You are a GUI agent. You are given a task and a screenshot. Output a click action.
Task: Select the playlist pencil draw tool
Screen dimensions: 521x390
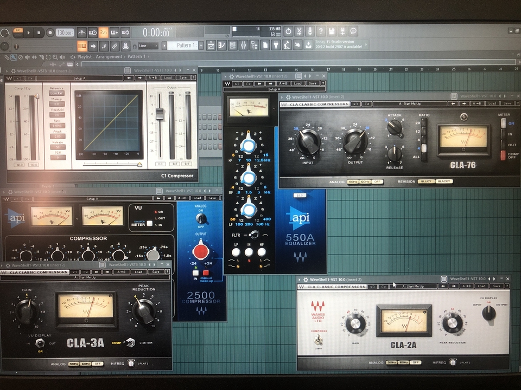click(x=7, y=57)
